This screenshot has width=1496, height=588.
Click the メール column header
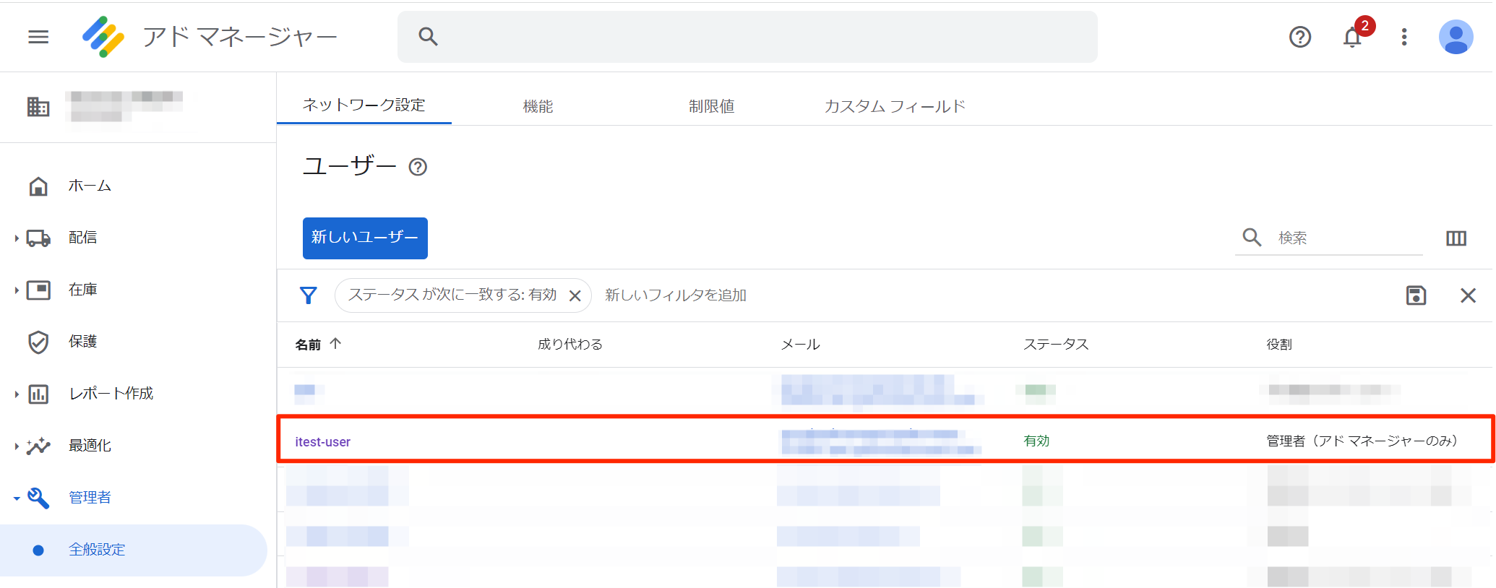coord(800,345)
